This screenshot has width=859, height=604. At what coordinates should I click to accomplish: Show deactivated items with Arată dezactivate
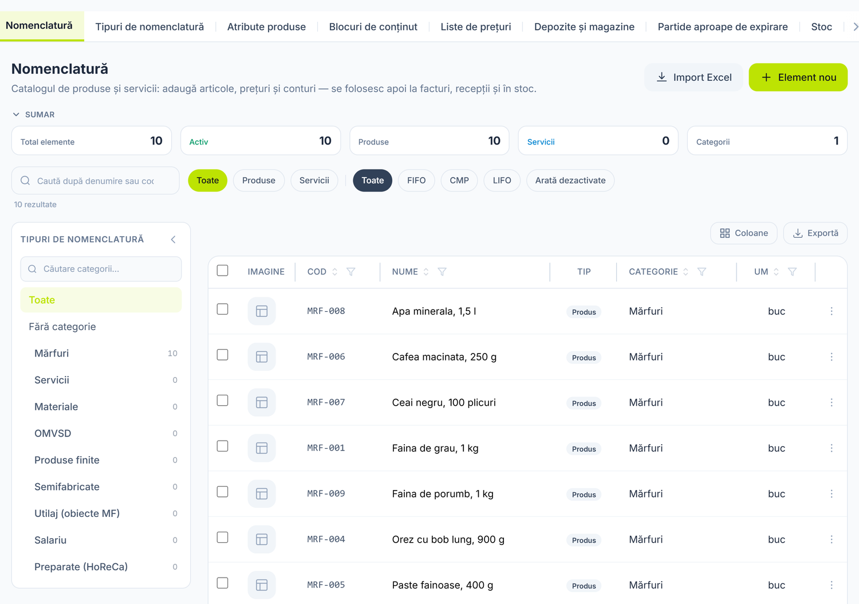click(570, 181)
